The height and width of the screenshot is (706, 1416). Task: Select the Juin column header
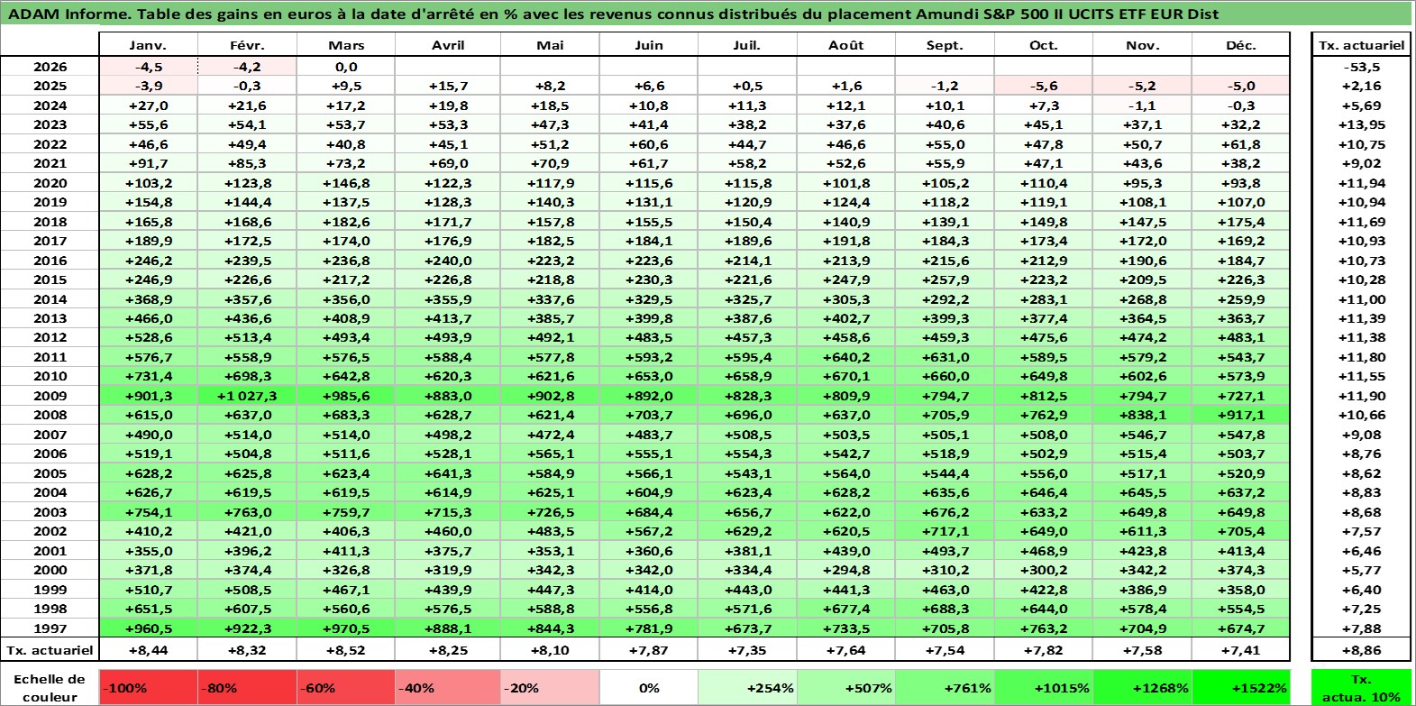(649, 45)
